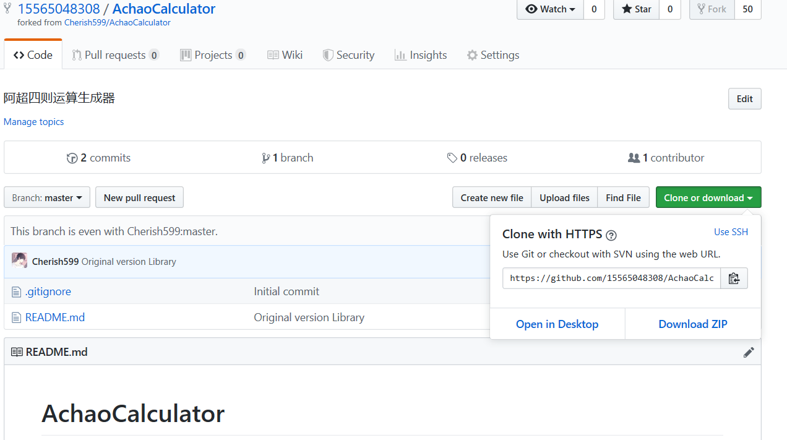Copy clone URL with clipboard icon
This screenshot has width=787, height=440.
tap(734, 278)
